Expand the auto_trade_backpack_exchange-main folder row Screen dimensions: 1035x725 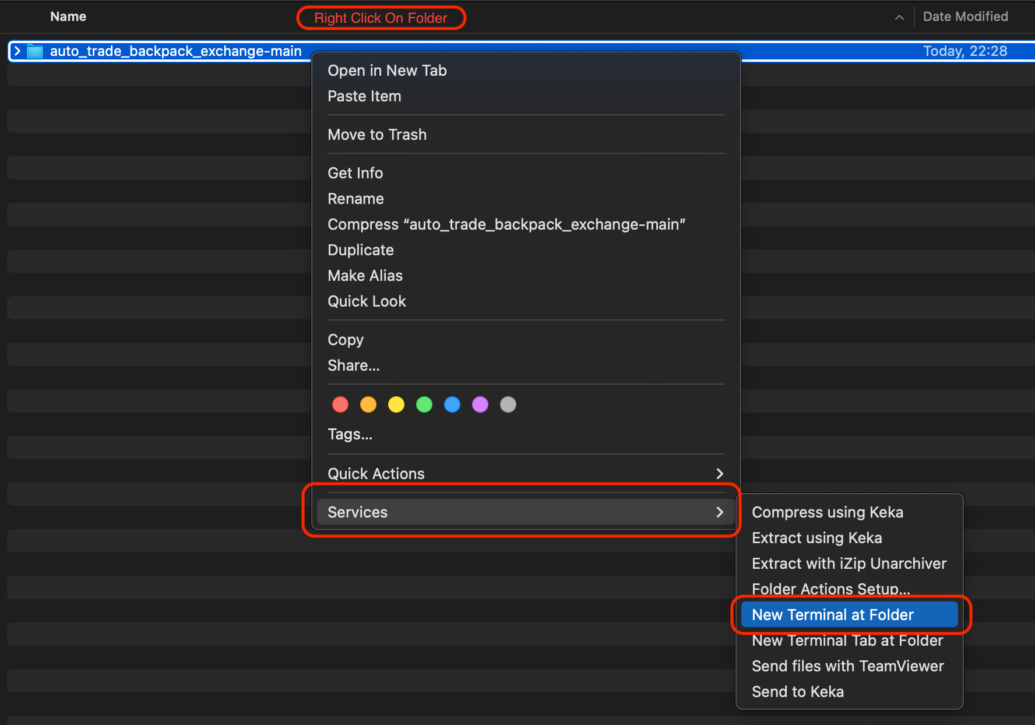(x=17, y=51)
